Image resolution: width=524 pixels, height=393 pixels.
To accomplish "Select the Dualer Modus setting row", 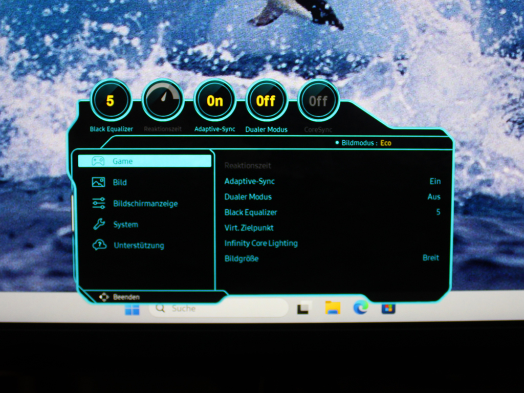I will pyautogui.click(x=333, y=197).
